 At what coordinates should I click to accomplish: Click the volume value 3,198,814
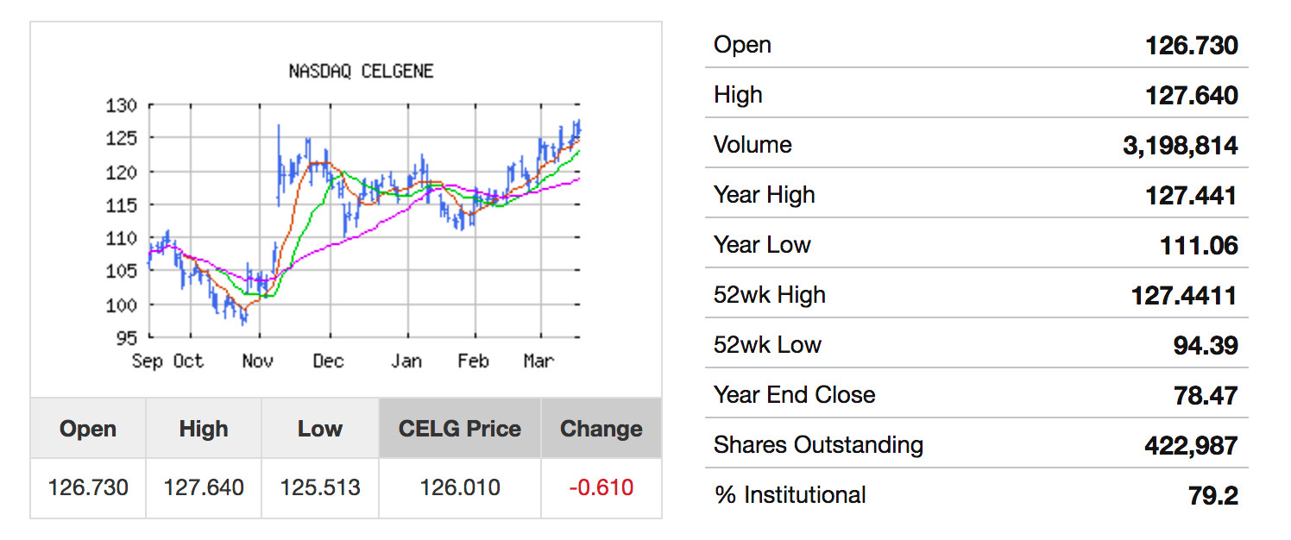click(x=1180, y=145)
